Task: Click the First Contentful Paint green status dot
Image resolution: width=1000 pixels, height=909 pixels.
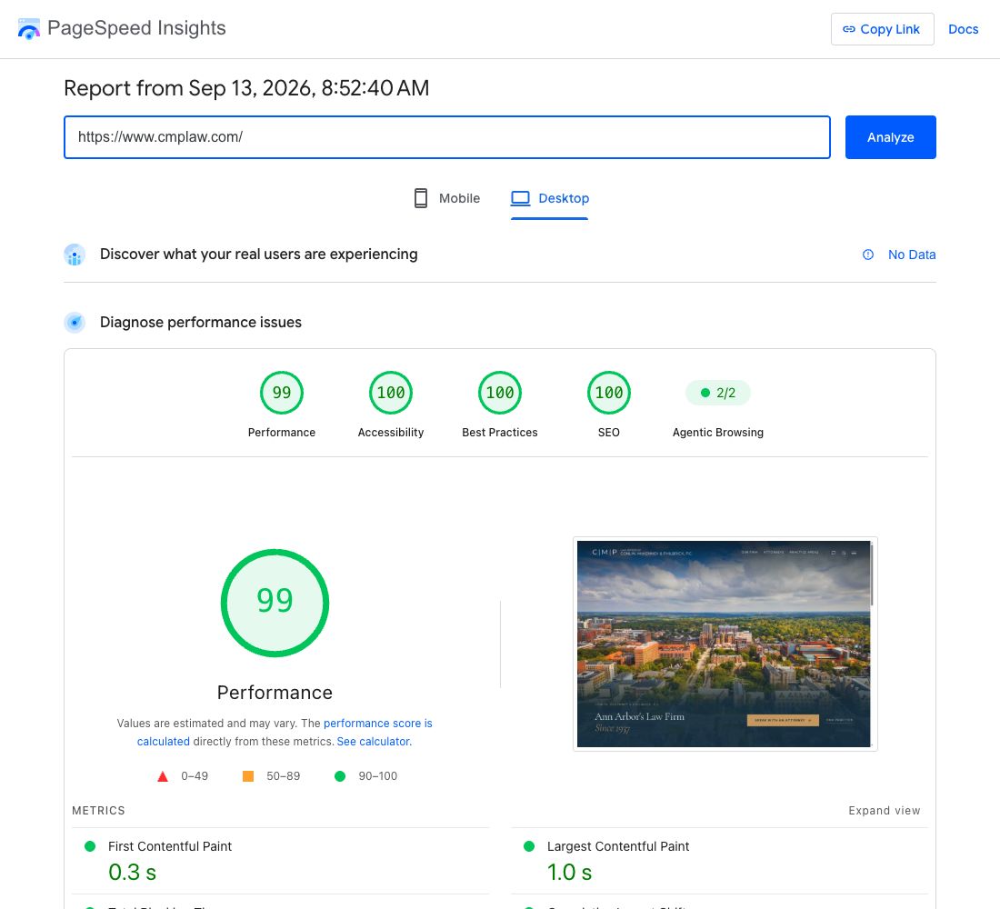Action: 90,846
